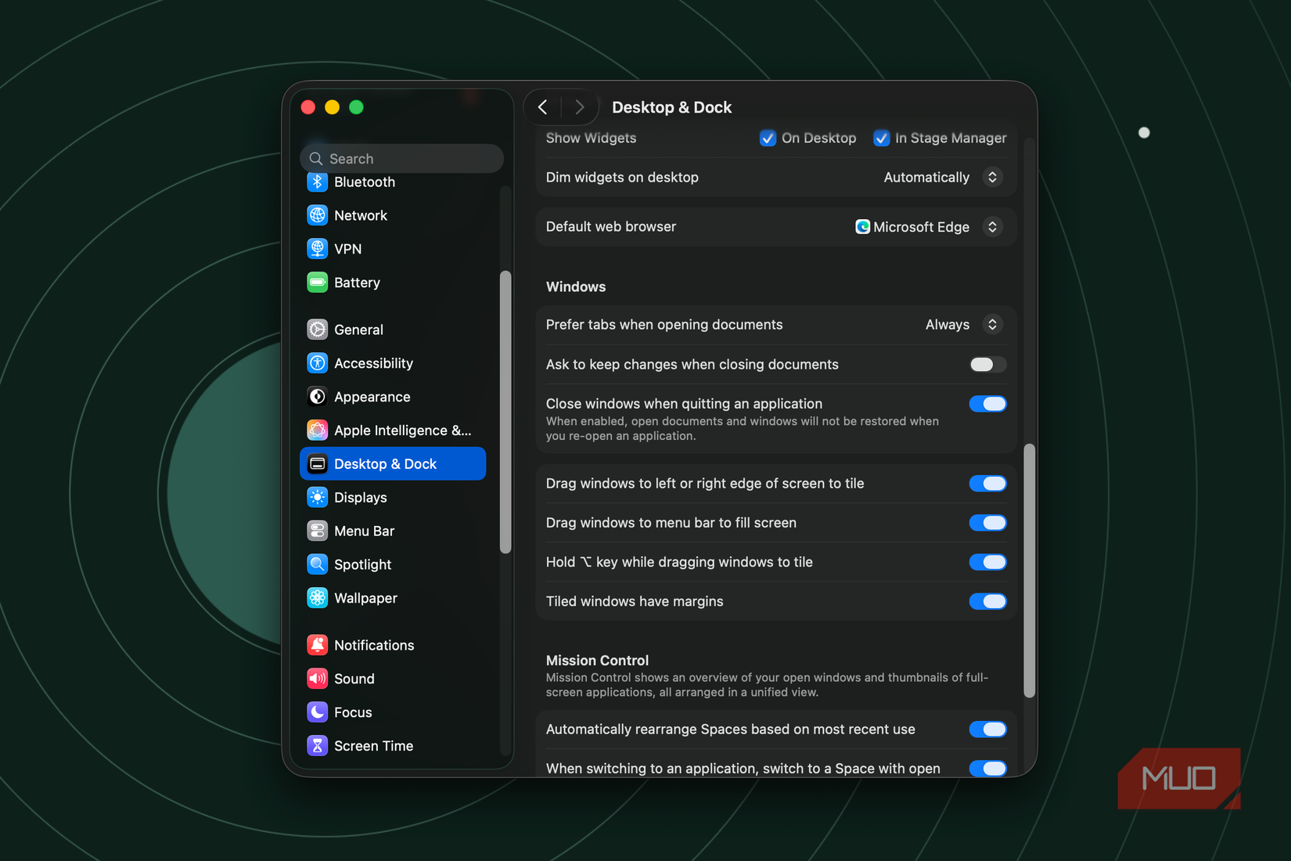1291x861 pixels.
Task: Toggle Show Widgets On Desktop checkbox
Action: pyautogui.click(x=768, y=139)
